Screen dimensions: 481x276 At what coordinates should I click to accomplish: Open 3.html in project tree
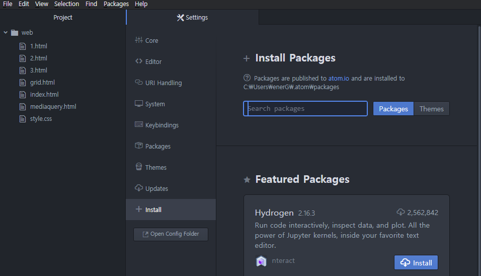click(38, 71)
